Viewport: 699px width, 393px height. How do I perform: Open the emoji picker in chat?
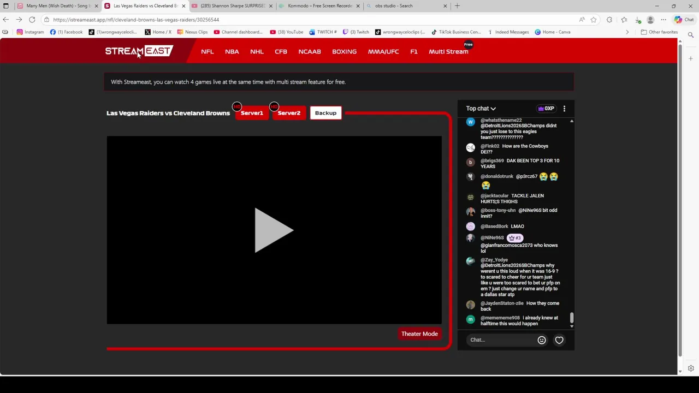click(542, 340)
